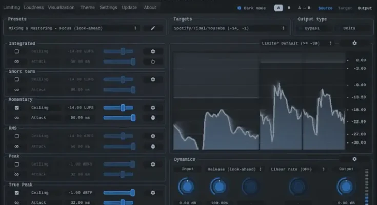Open the Short term gear settings
377x205 pixels.
click(x=153, y=79)
